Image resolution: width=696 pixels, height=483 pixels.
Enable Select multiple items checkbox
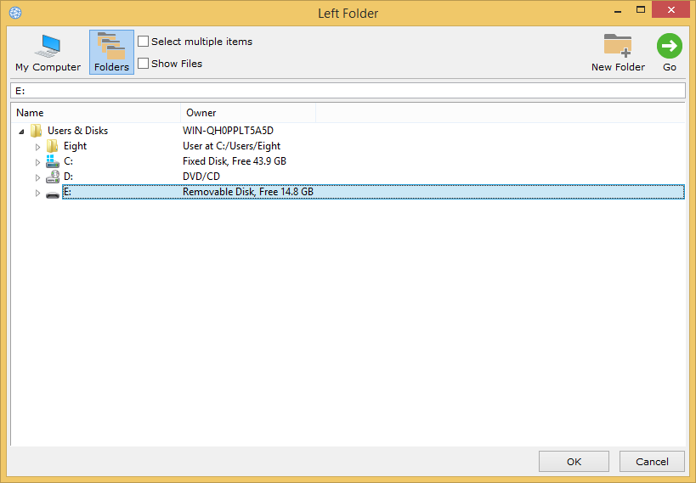(144, 42)
